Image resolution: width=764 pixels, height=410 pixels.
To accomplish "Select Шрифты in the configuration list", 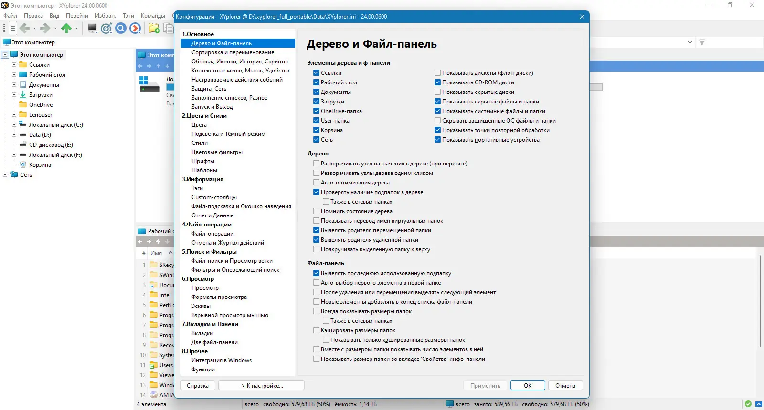I will (x=203, y=161).
